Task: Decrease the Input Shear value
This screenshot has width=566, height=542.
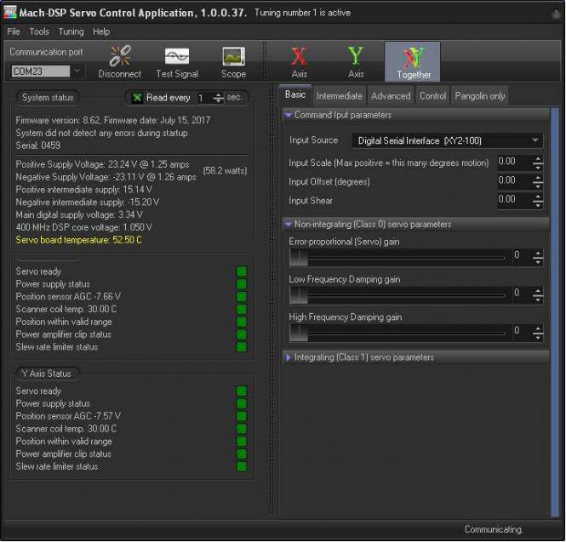Action: 538,205
